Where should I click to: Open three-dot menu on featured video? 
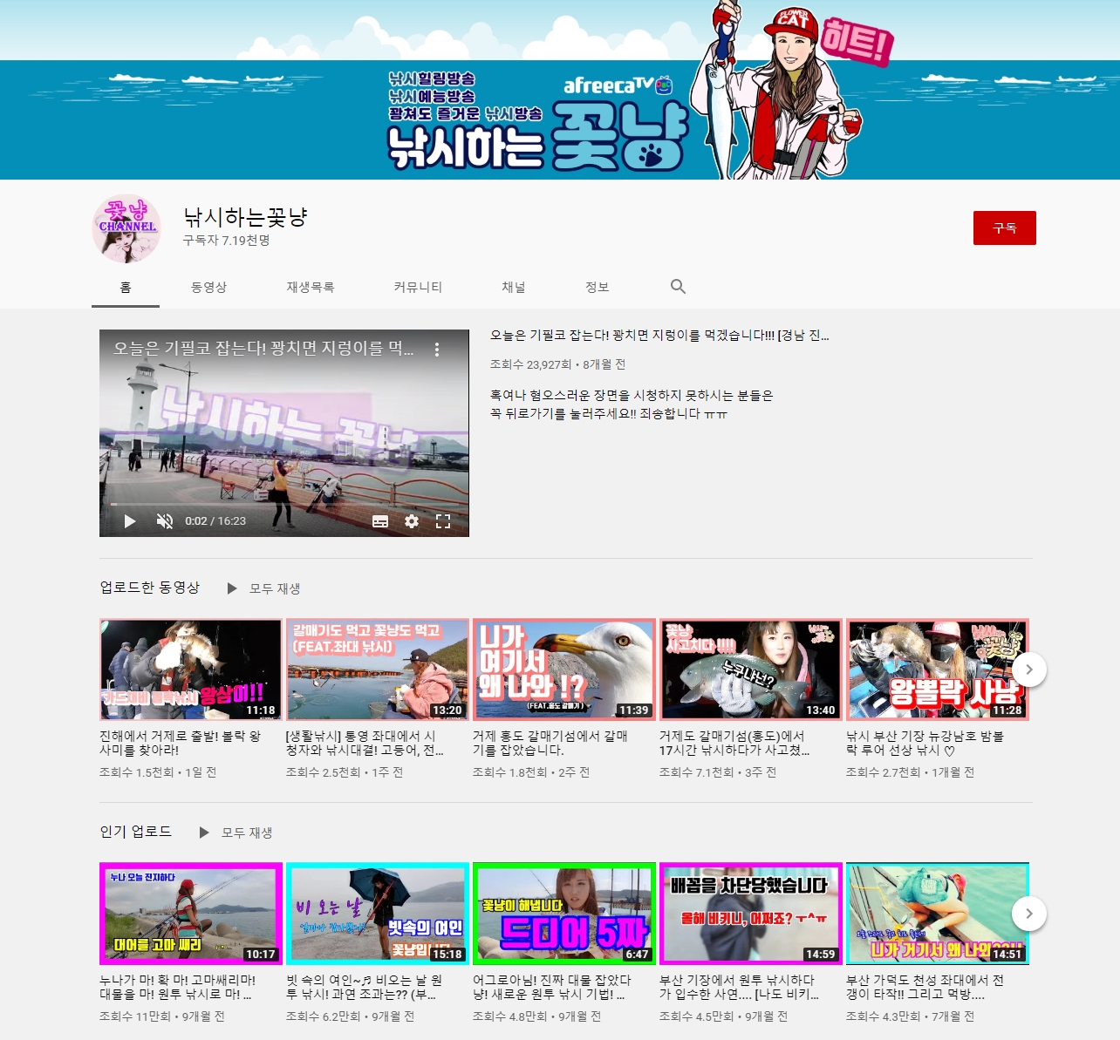tap(437, 350)
